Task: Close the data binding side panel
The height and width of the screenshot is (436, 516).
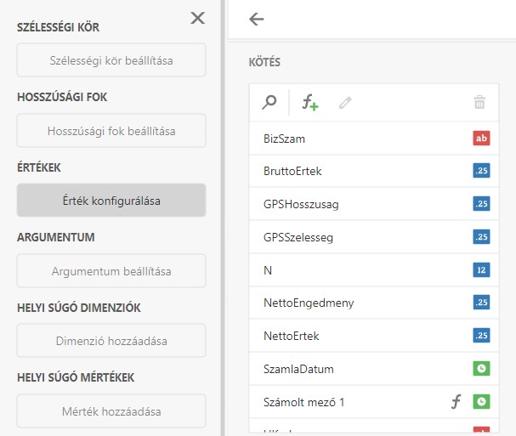Action: [x=197, y=18]
